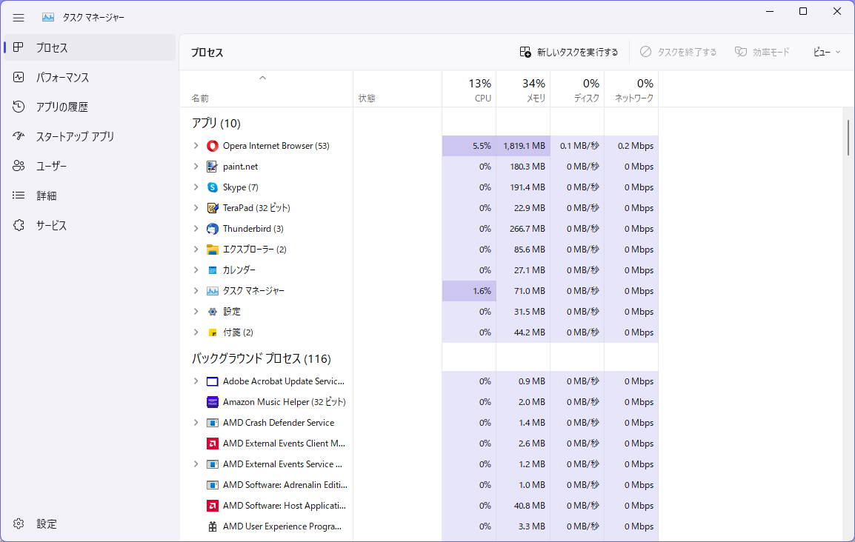Click the AMD Software: Host Application icon
This screenshot has width=855, height=542.
pyautogui.click(x=213, y=506)
